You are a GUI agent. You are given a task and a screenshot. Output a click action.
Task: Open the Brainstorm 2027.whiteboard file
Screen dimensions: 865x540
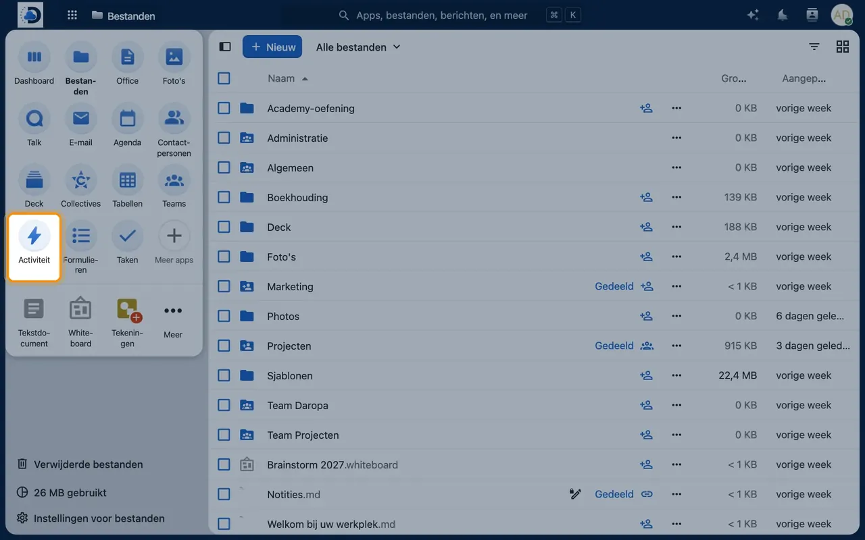point(332,464)
